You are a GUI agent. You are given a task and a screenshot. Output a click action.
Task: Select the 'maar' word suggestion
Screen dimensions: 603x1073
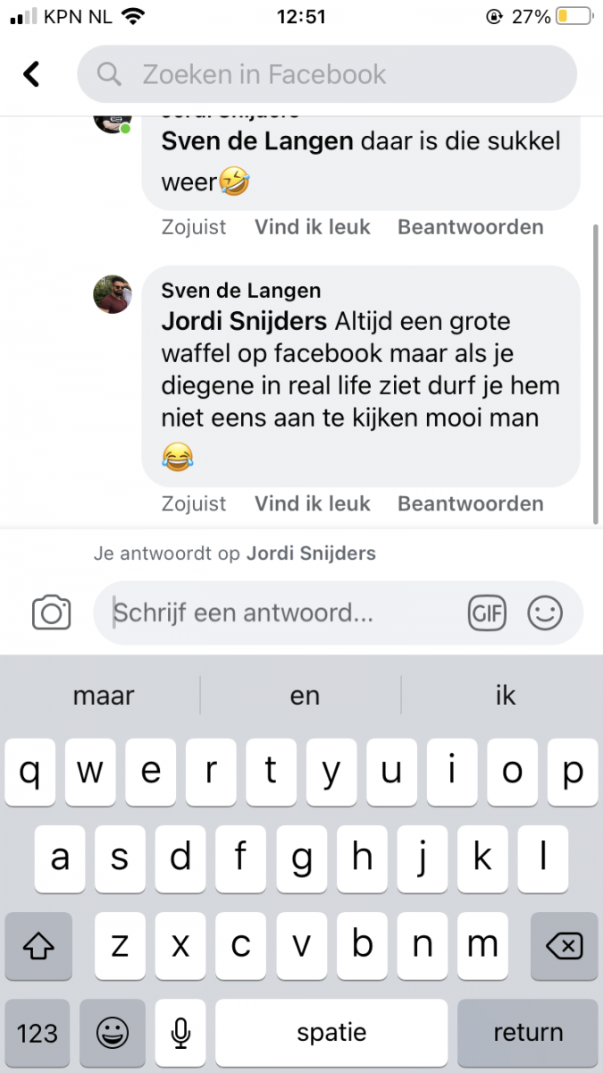(x=104, y=696)
